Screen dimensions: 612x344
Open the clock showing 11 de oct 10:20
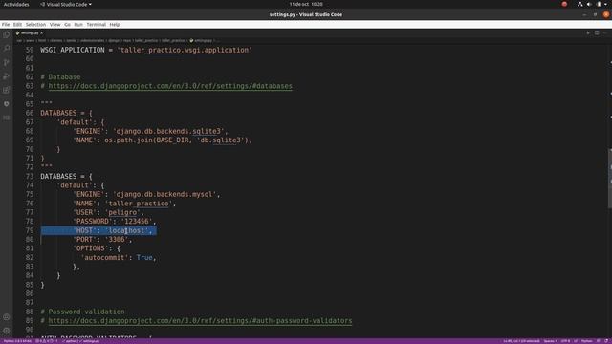[306, 4]
